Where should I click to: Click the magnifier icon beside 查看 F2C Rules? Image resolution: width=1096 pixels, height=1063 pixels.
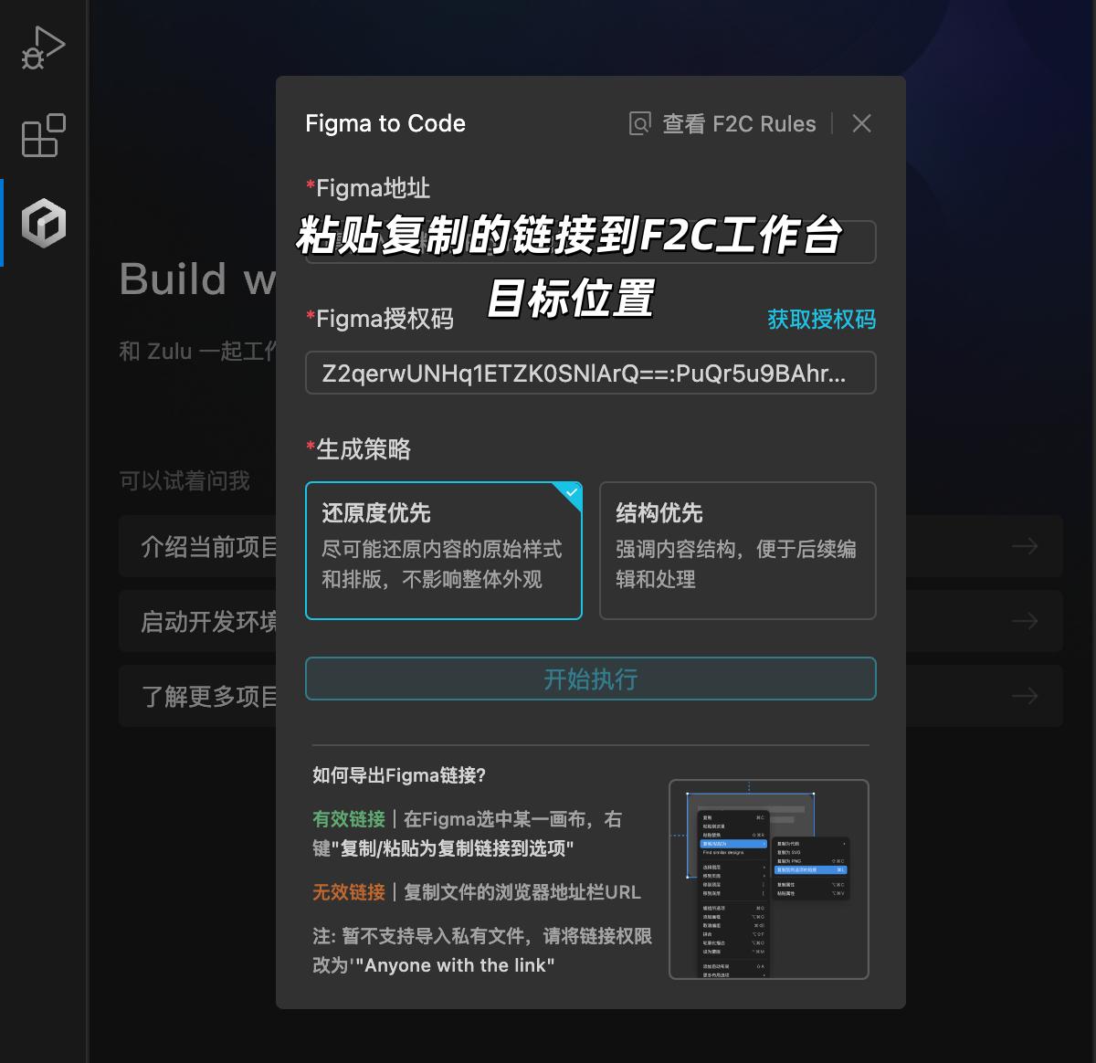(640, 123)
